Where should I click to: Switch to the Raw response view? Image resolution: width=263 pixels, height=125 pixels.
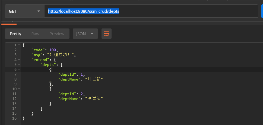tap(35, 34)
